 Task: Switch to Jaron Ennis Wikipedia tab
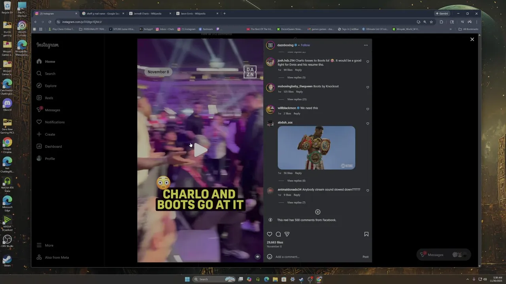[196, 13]
